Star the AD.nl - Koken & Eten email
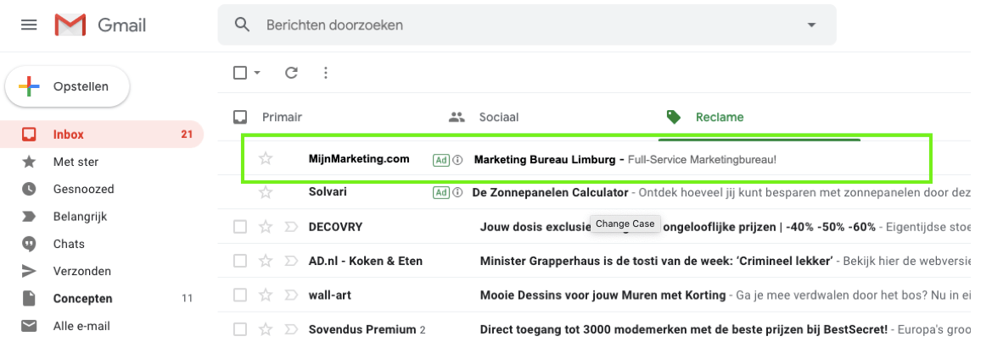 [x=266, y=261]
